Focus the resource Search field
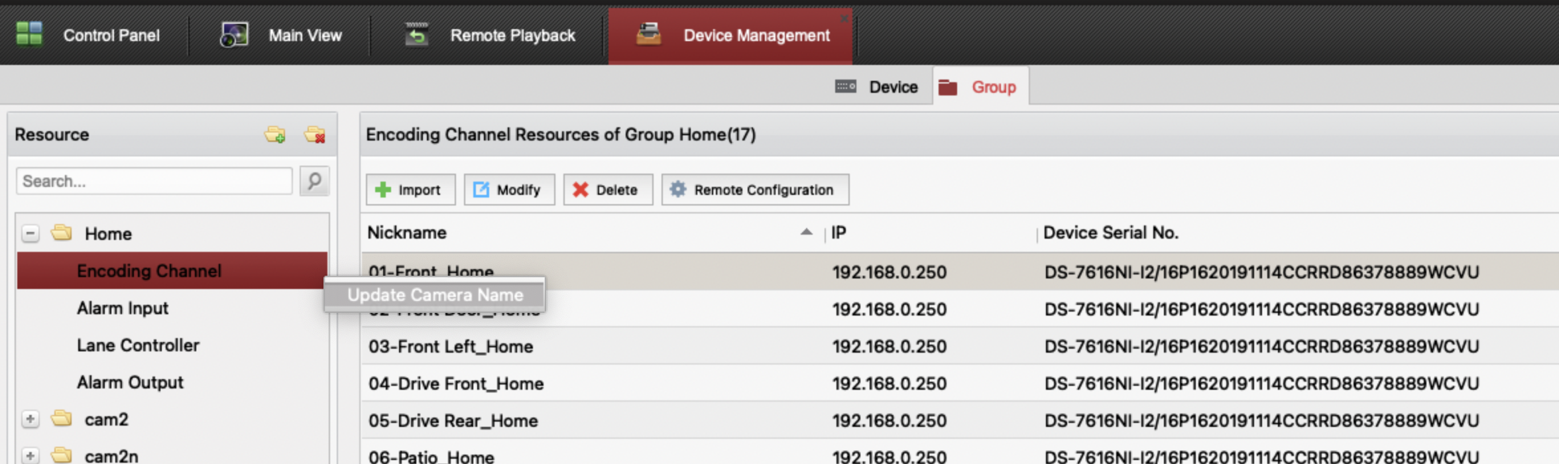Screen dimensions: 1559x464 tap(154, 181)
